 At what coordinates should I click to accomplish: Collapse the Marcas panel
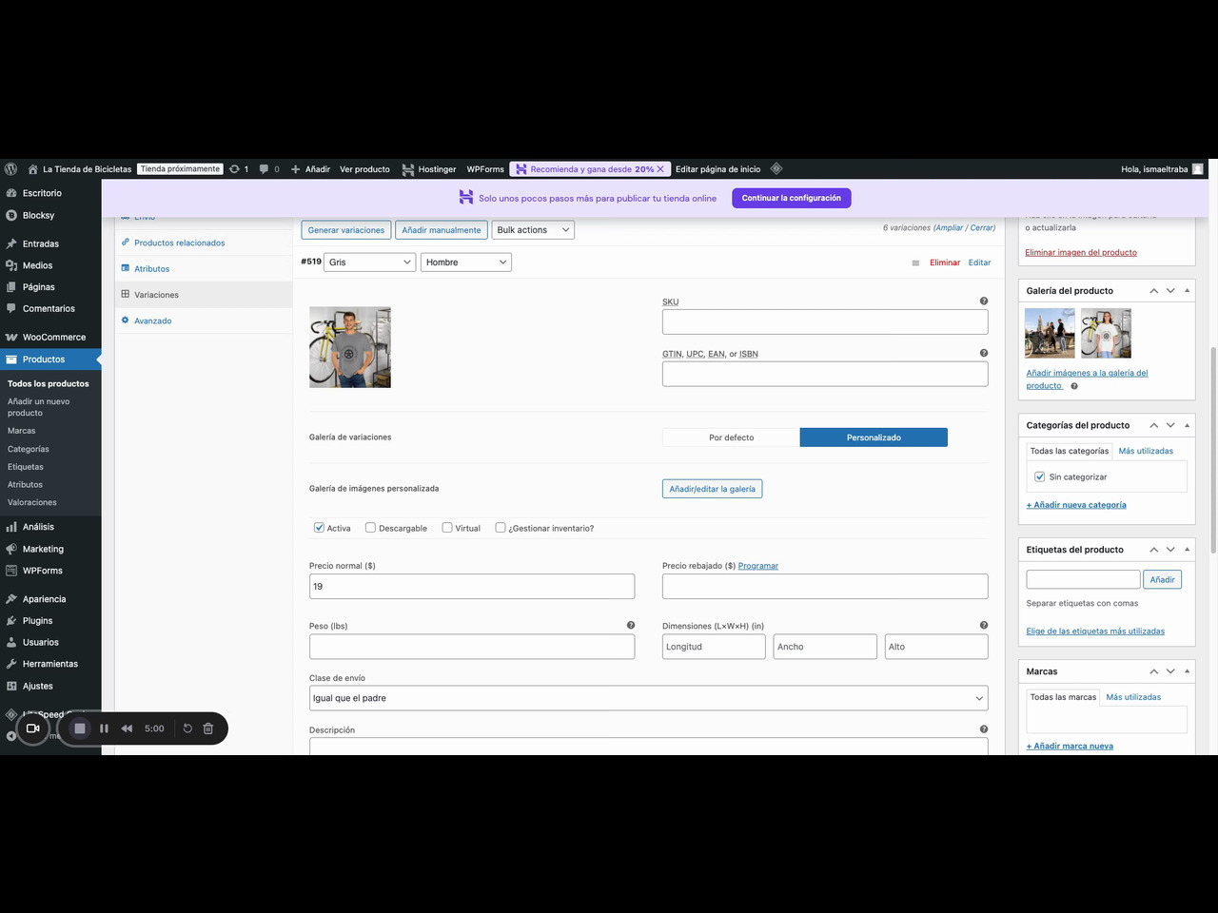pyautogui.click(x=1188, y=670)
